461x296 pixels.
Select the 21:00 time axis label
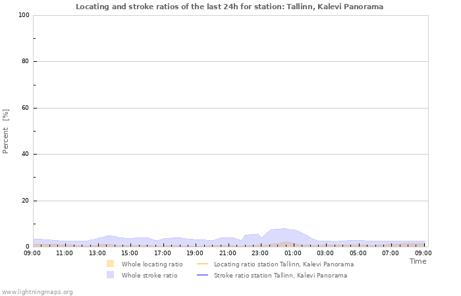click(x=228, y=253)
